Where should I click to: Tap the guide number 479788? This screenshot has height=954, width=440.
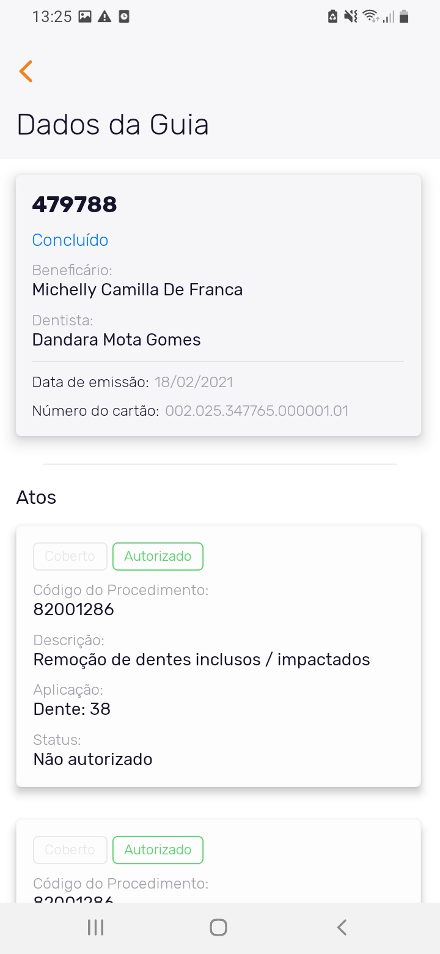pos(75,205)
